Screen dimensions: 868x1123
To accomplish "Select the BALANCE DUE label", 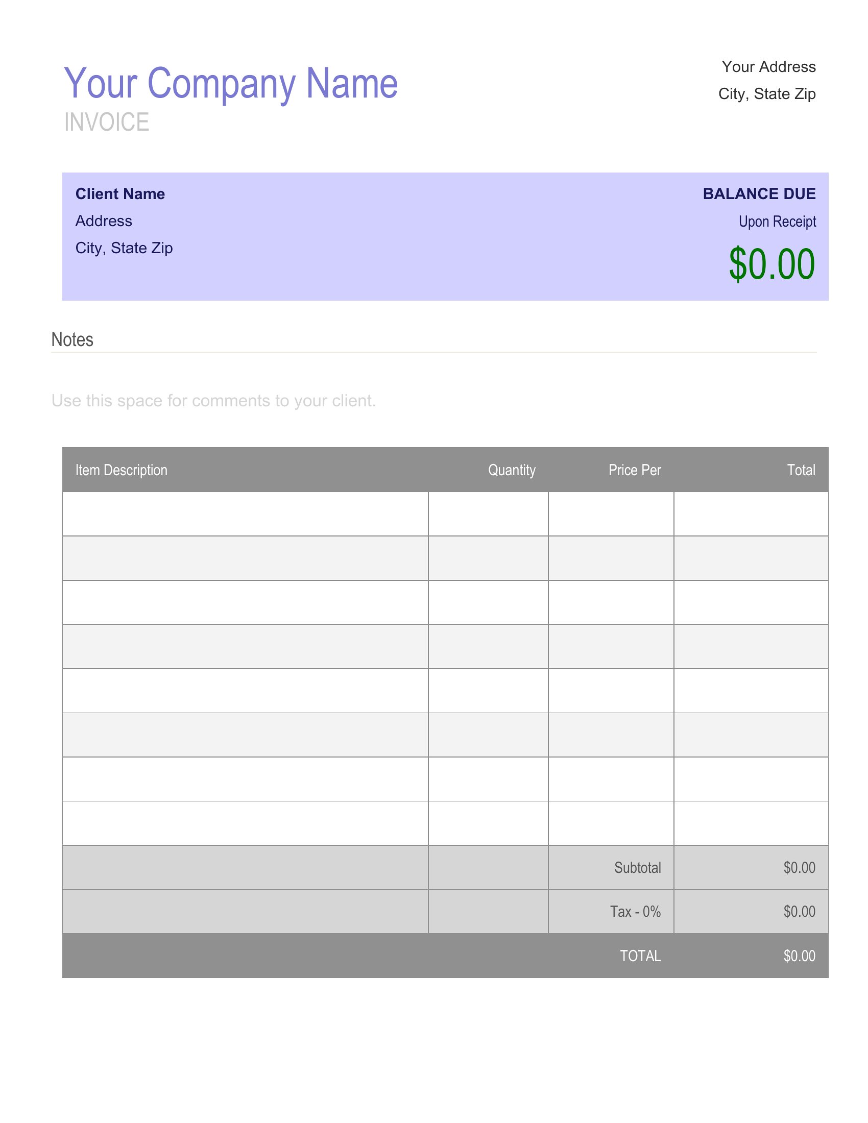I will point(759,194).
